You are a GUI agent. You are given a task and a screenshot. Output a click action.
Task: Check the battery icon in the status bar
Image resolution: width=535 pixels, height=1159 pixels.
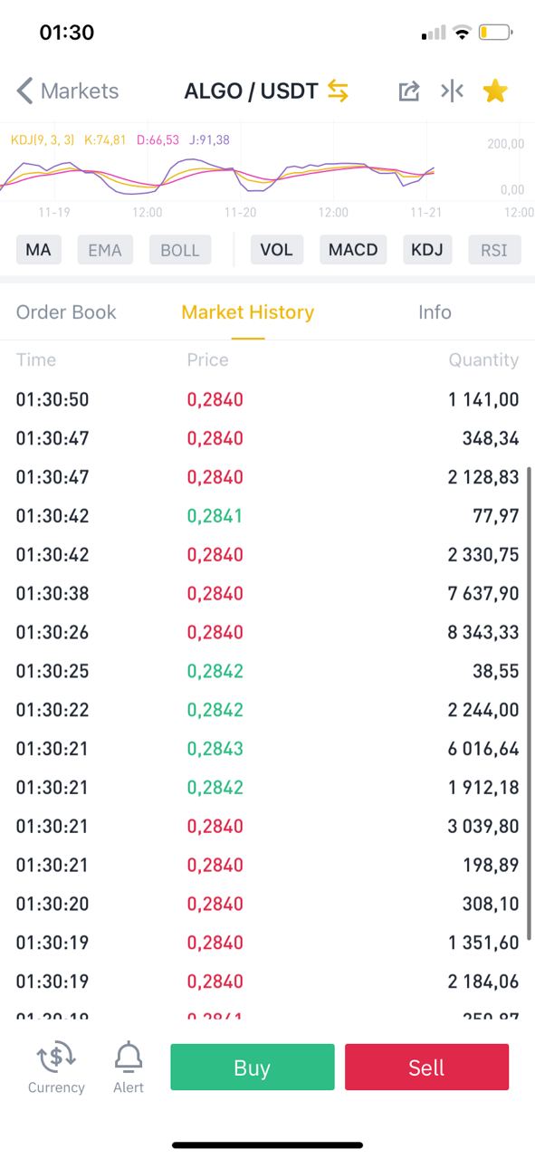(495, 34)
